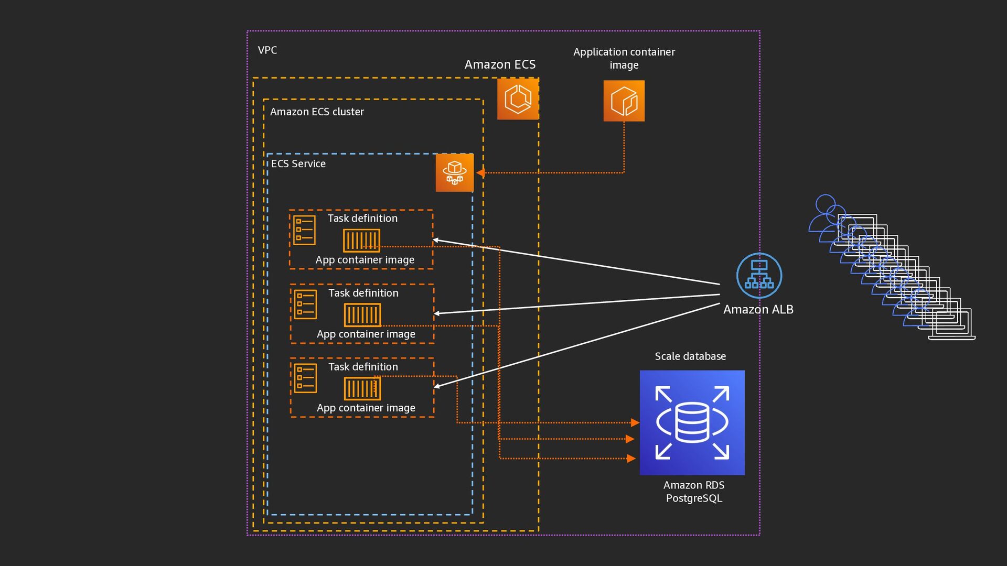Click the bottom task definition checklist icon
The width and height of the screenshot is (1007, 566).
pos(305,378)
